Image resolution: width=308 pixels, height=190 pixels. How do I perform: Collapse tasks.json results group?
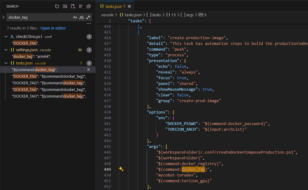pos(7,63)
